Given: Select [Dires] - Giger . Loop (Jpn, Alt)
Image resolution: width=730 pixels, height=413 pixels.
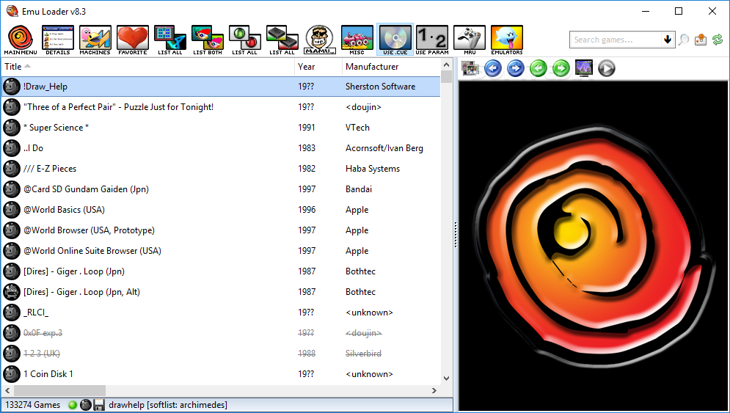Looking at the screenshot, I should tap(221, 292).
